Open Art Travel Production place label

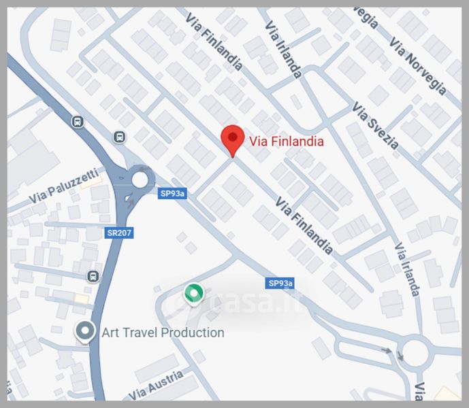click(x=163, y=333)
